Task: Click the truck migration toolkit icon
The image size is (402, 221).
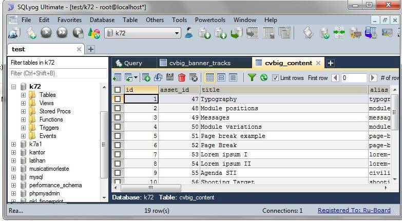Action: click(355, 33)
